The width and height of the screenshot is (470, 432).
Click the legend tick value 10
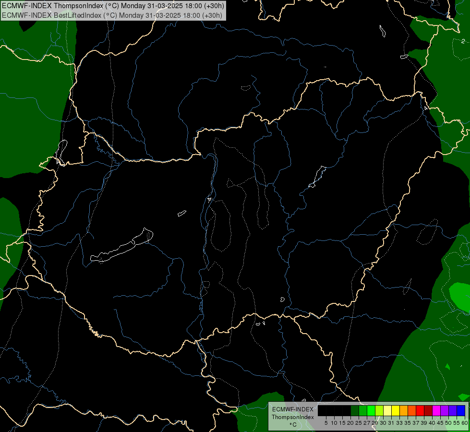point(334,423)
